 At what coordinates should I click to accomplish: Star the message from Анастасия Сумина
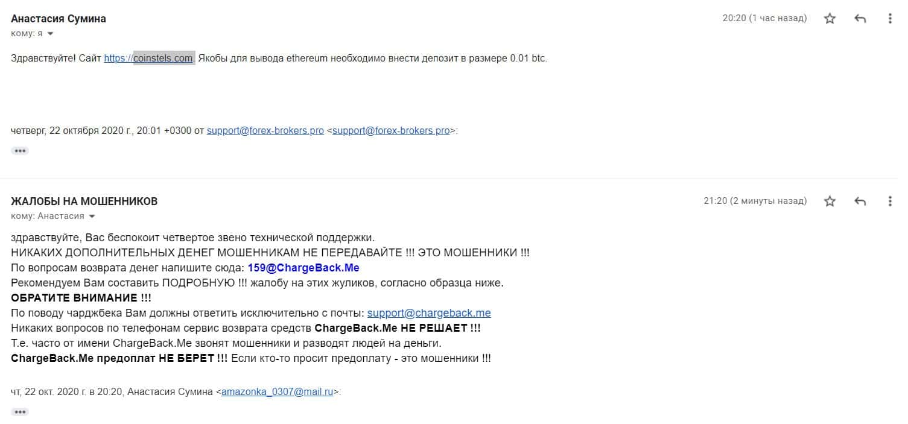pos(830,18)
